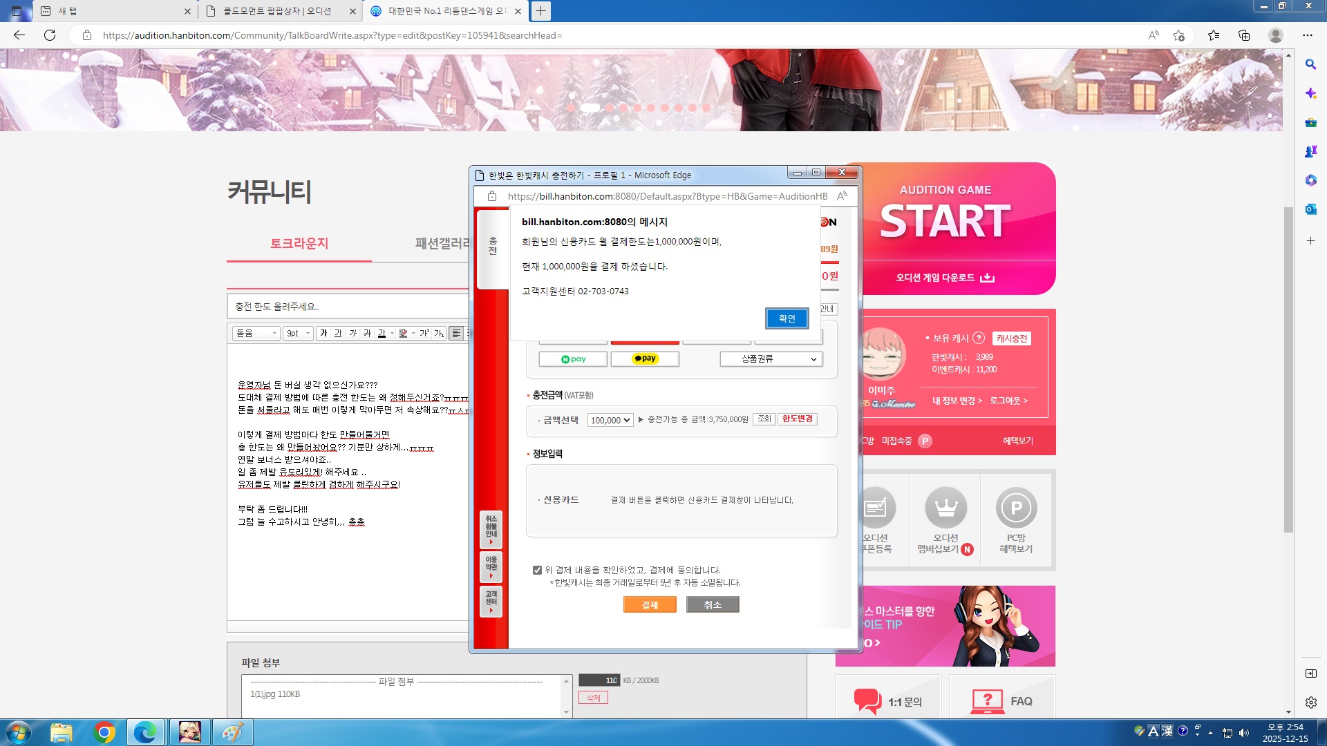Switch to the 토크라운지 community tab

(x=299, y=244)
